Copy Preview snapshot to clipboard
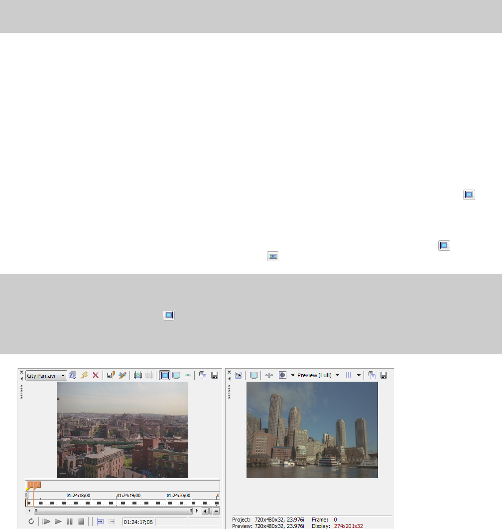 [372, 375]
